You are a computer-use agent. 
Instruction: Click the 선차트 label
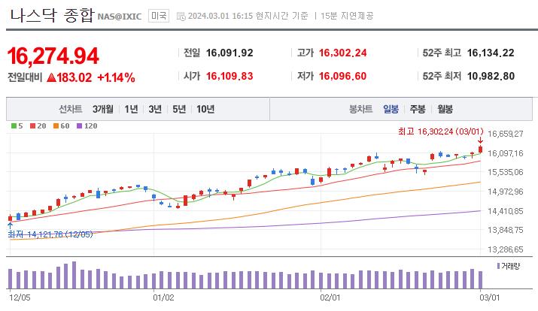[70, 109]
